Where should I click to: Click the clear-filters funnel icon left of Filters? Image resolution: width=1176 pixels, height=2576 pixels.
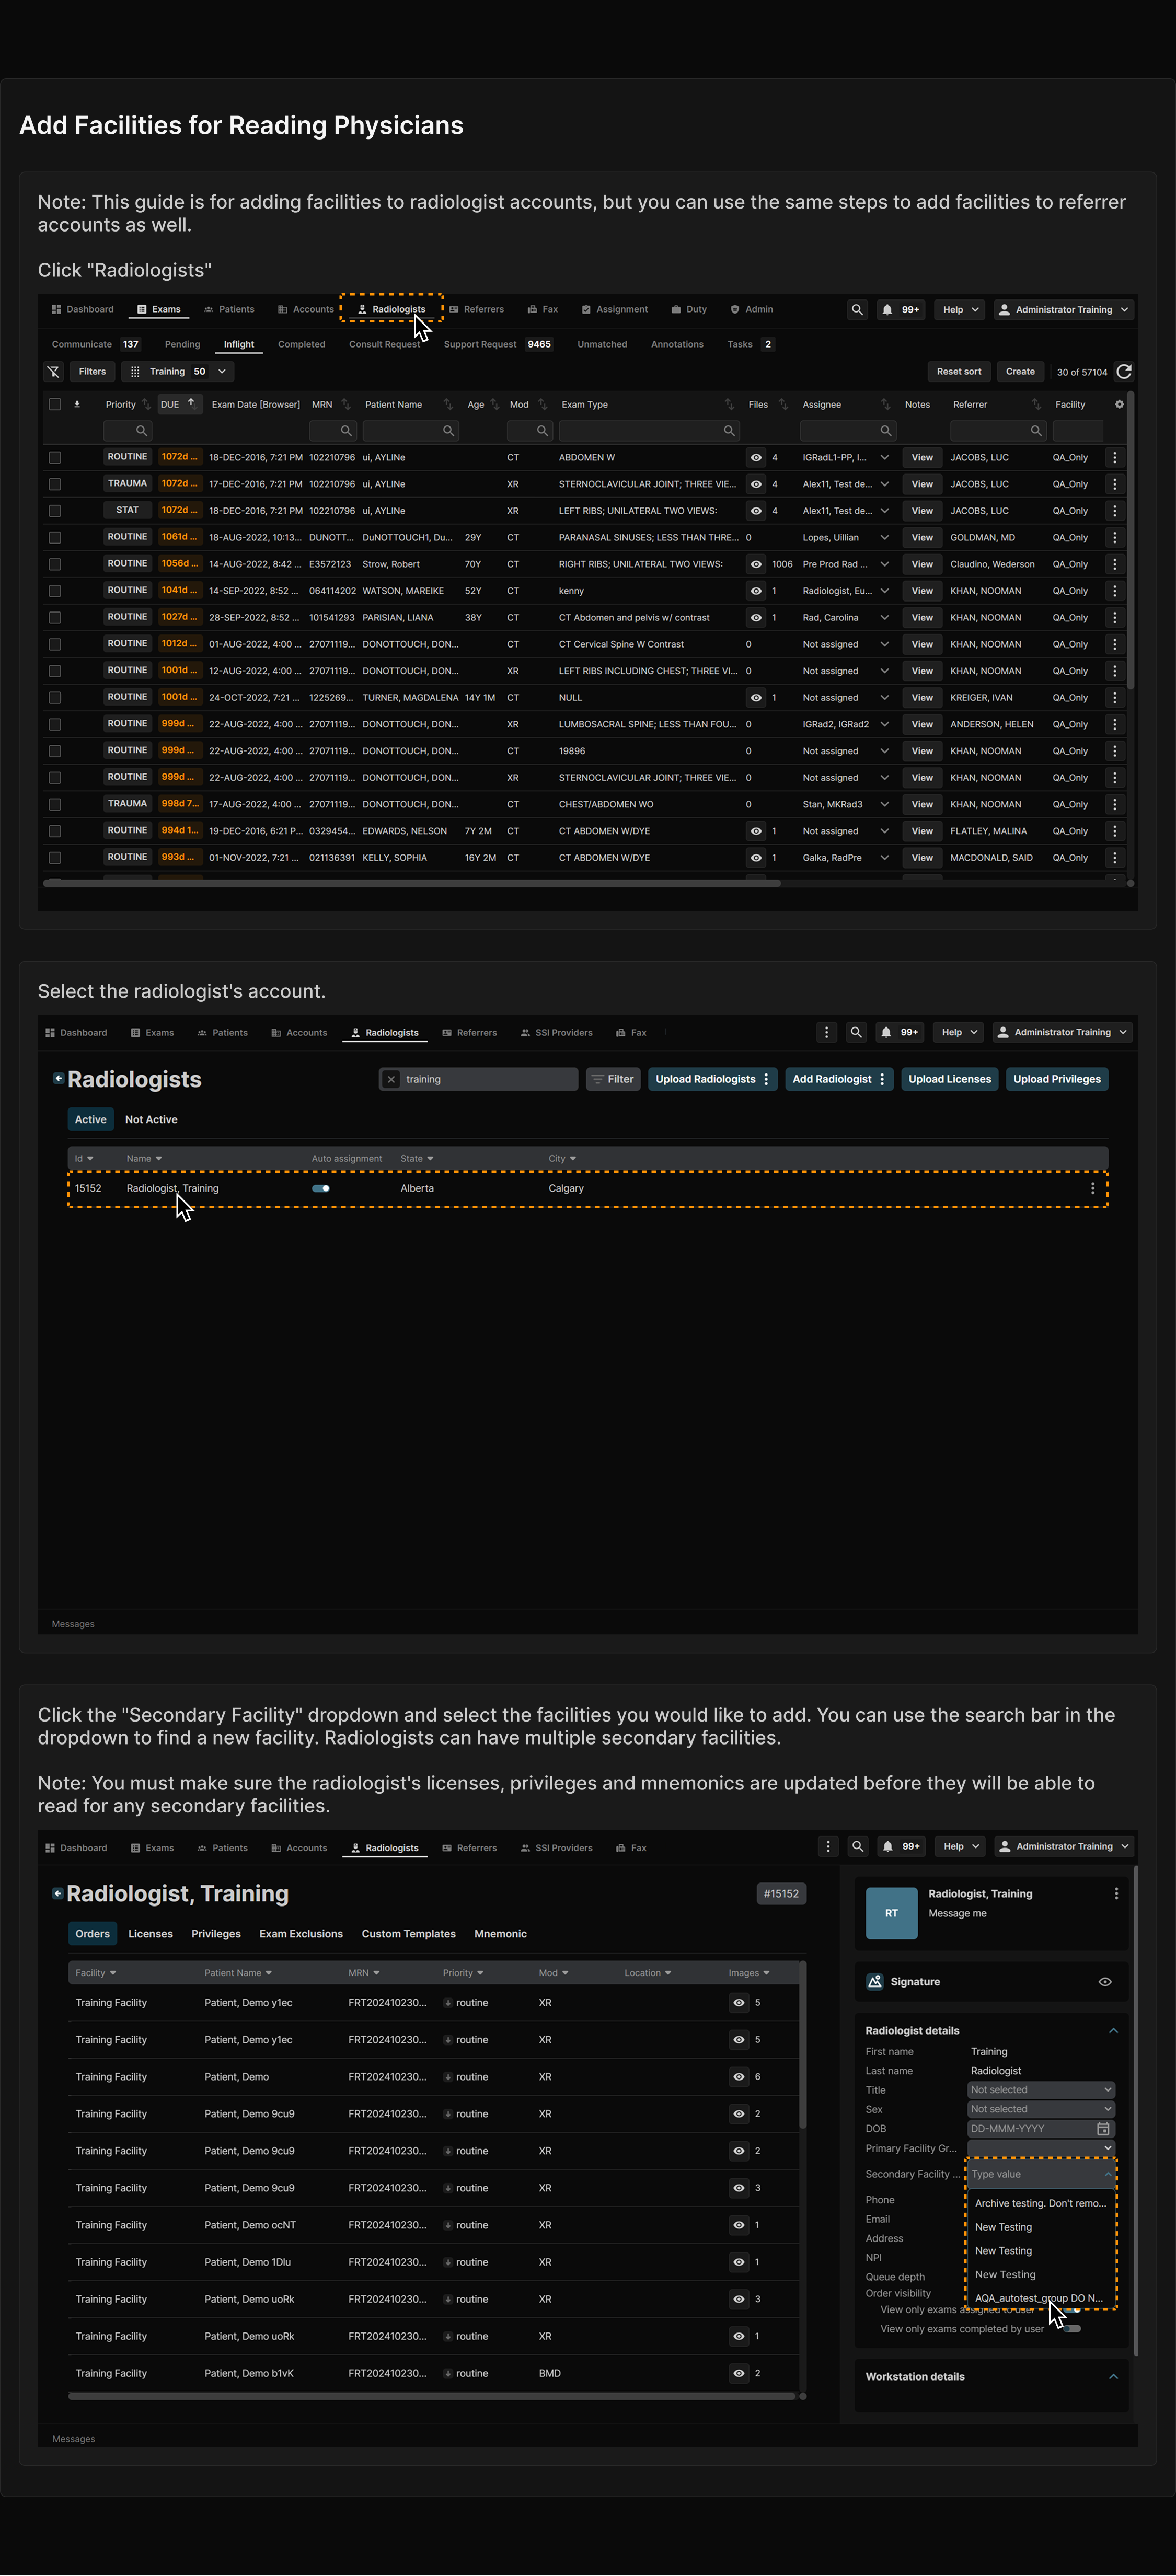tap(54, 371)
